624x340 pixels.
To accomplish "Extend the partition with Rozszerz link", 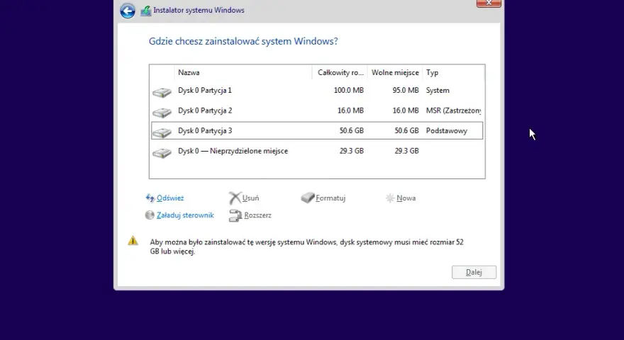I will pos(257,215).
